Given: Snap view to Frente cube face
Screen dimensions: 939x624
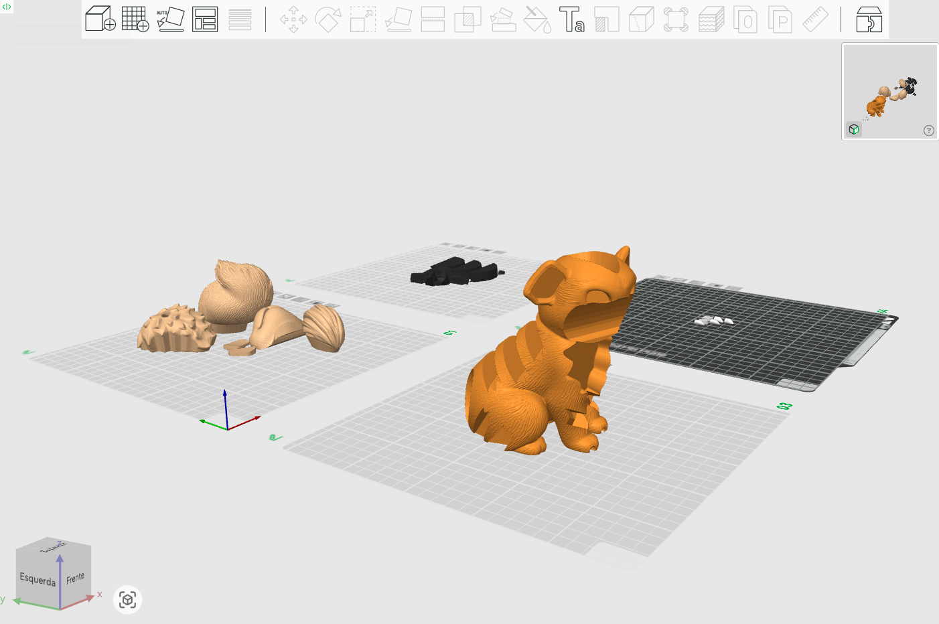Looking at the screenshot, I should click(x=76, y=577).
